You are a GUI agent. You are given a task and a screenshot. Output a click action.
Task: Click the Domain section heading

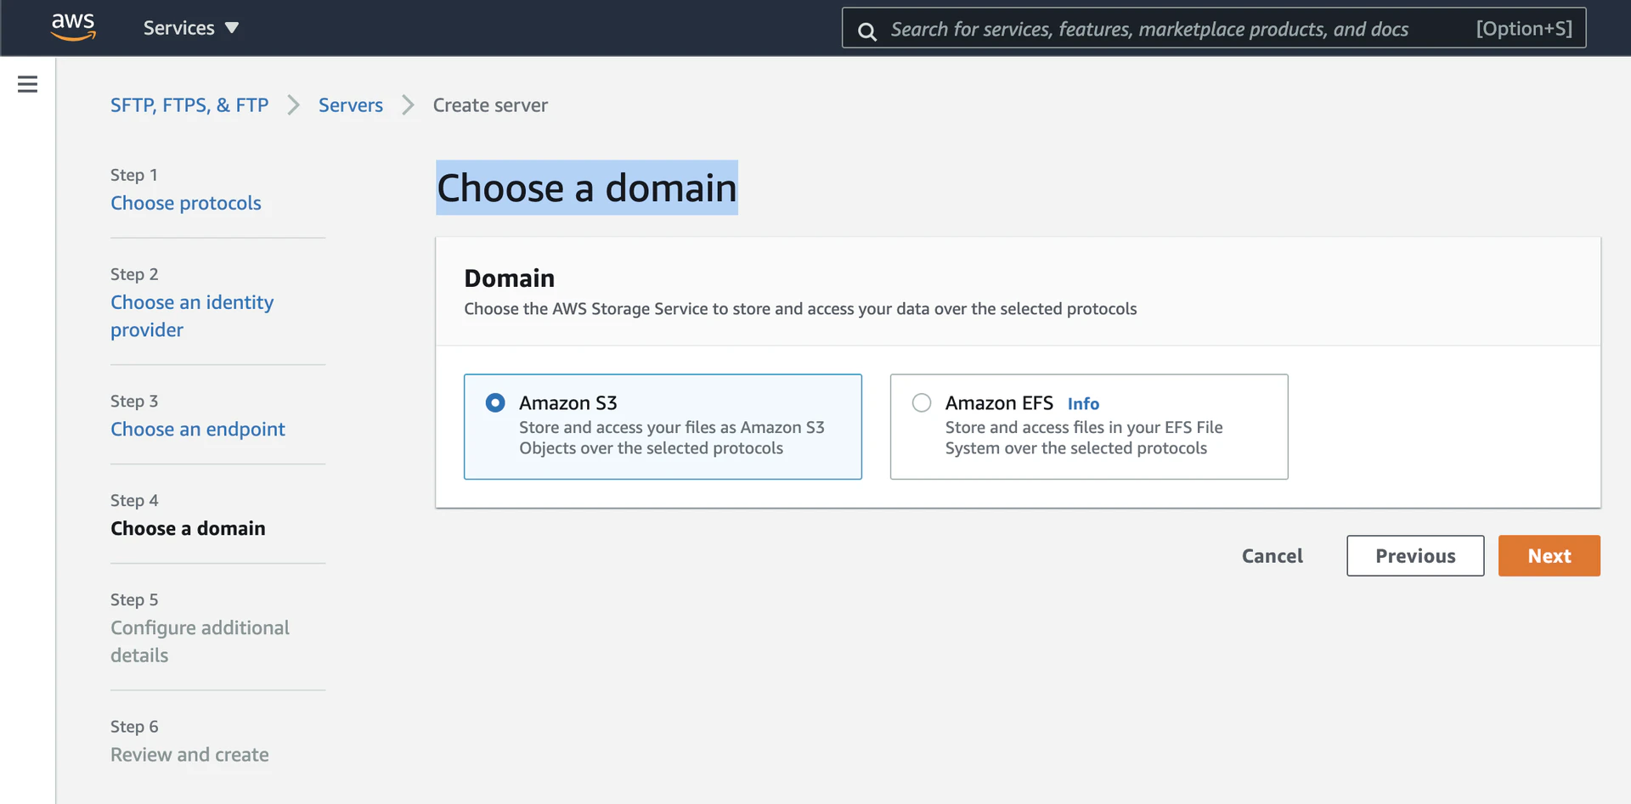[x=510, y=278]
